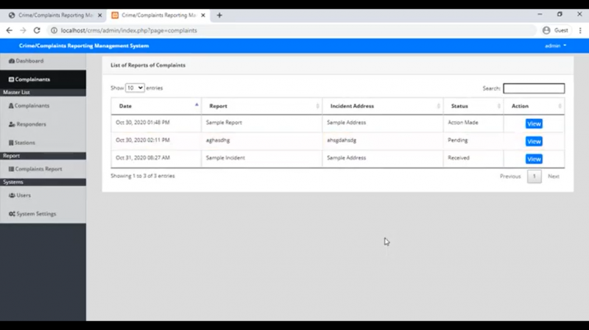Click the Pending status cell
The height and width of the screenshot is (330, 589).
coord(473,141)
